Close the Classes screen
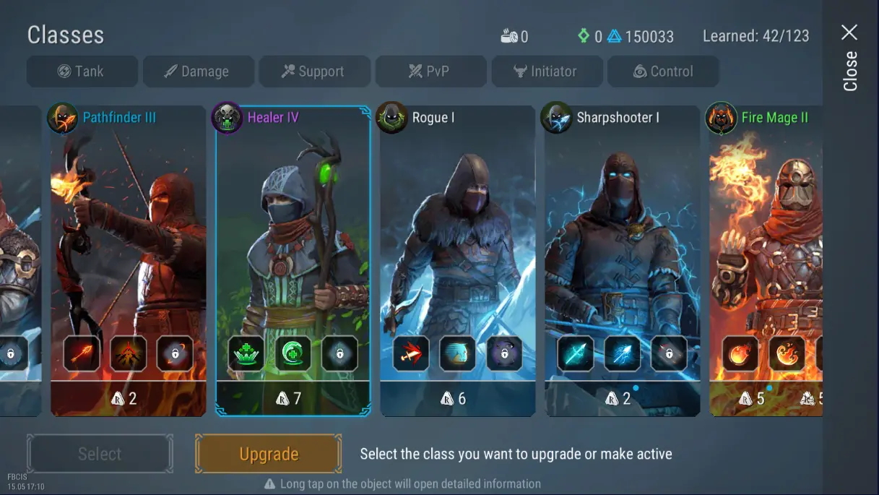This screenshot has width=879, height=495. pyautogui.click(x=850, y=59)
